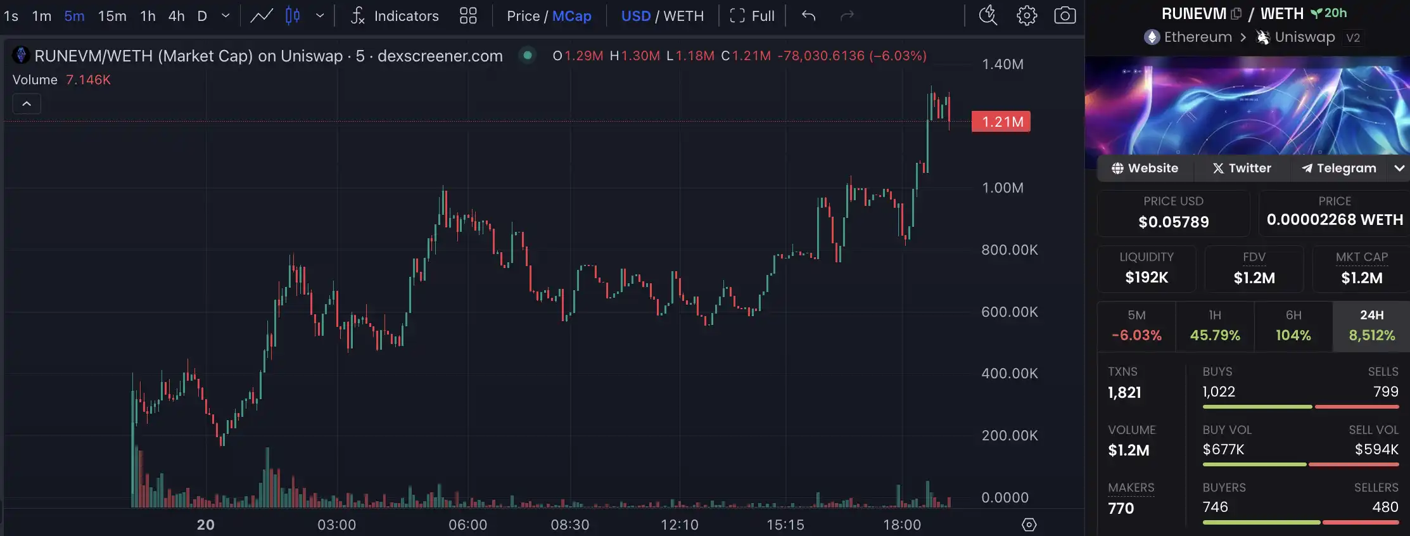Image resolution: width=1410 pixels, height=536 pixels.
Task: Copy RUNEVM token address icon
Action: pyautogui.click(x=1236, y=13)
